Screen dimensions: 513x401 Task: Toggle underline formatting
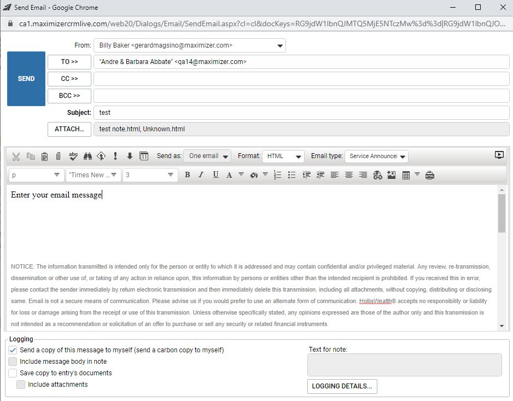pyautogui.click(x=215, y=175)
